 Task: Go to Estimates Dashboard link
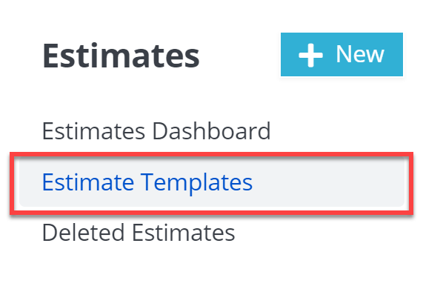[x=156, y=131]
